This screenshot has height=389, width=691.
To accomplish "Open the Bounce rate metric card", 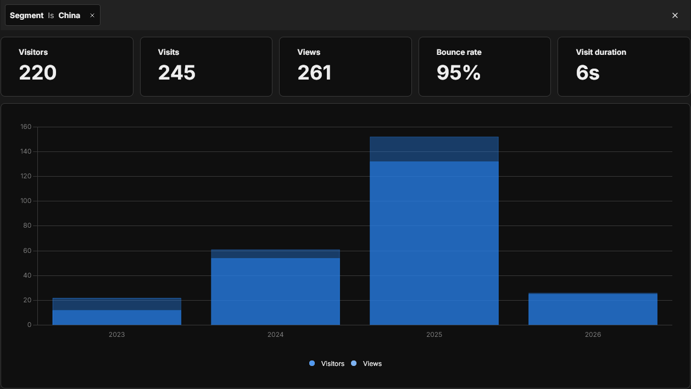I will 484,66.
